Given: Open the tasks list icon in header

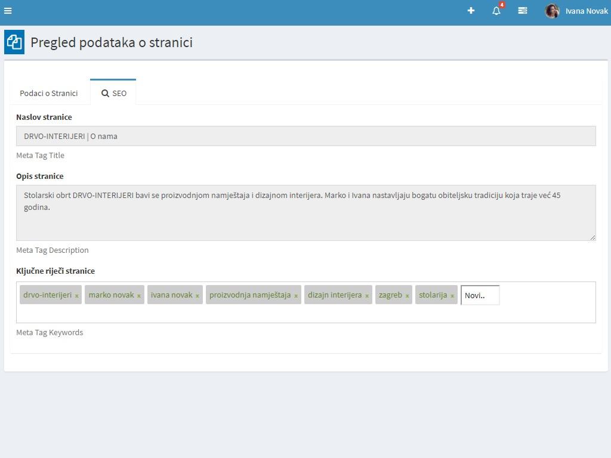Looking at the screenshot, I should pos(523,11).
